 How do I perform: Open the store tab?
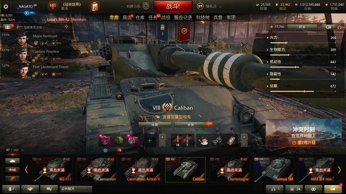(x=127, y=17)
